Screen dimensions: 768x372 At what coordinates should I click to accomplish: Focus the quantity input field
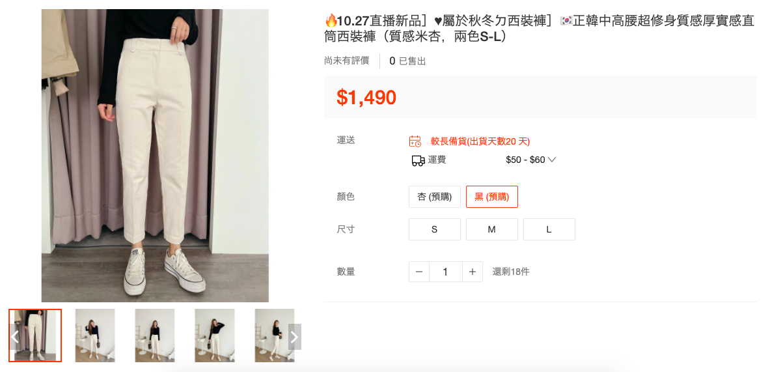(446, 272)
